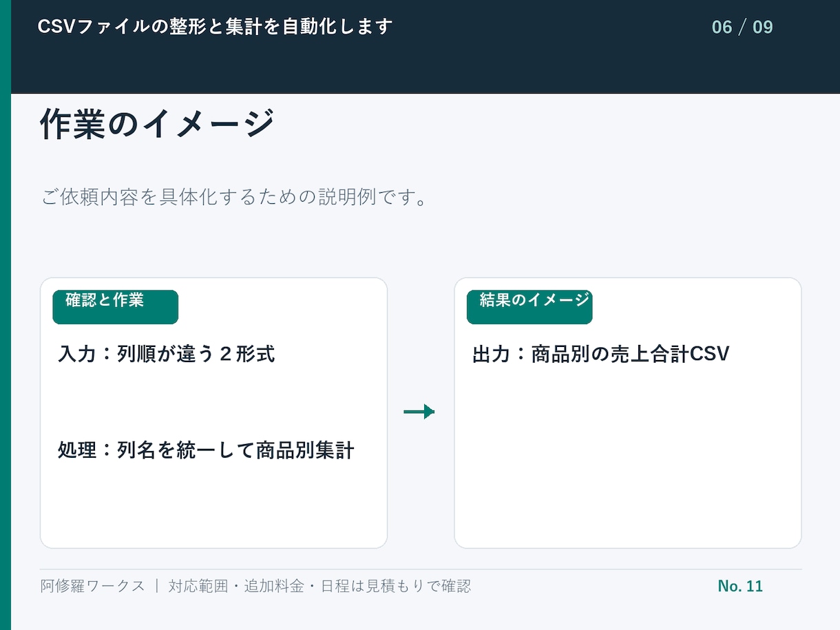Click the page counter 06 / 09

[742, 28]
